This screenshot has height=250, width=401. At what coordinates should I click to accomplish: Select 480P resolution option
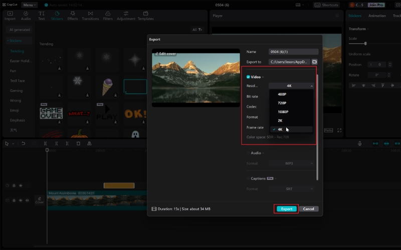pos(291,94)
